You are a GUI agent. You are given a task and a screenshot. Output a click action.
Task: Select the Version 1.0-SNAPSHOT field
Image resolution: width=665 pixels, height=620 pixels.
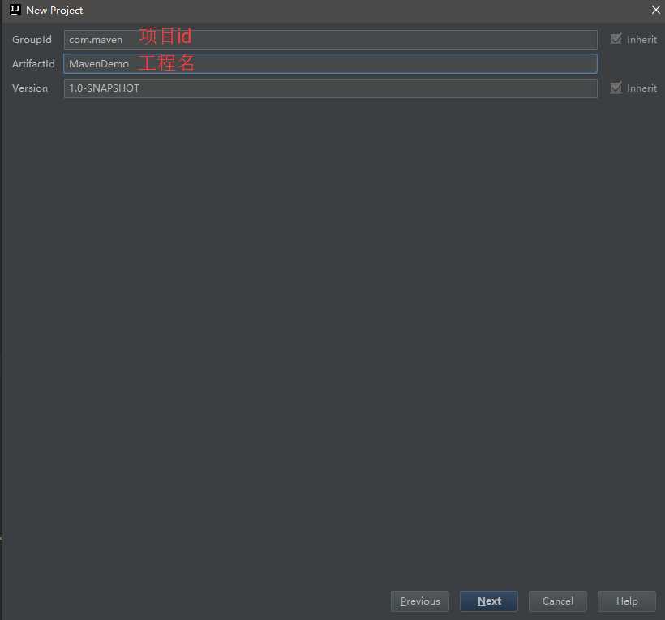coord(330,88)
